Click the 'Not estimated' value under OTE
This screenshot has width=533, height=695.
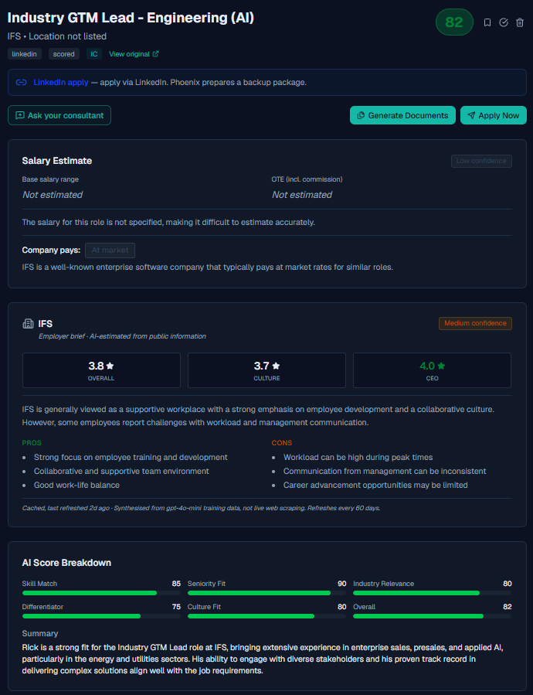tap(302, 195)
